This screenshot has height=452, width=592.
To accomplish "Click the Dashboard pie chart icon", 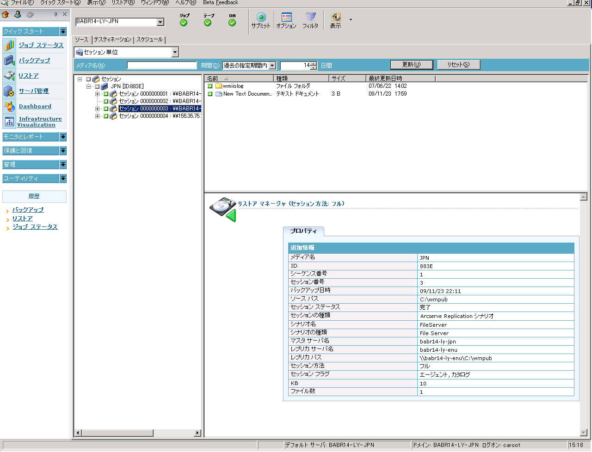I will click(9, 106).
